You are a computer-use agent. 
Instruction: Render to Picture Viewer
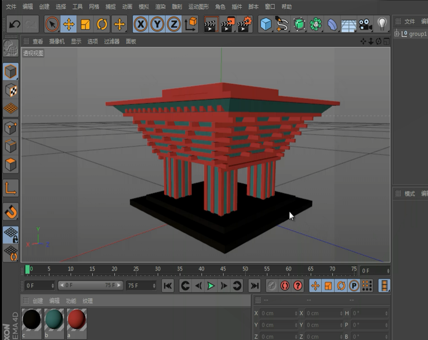tap(228, 24)
